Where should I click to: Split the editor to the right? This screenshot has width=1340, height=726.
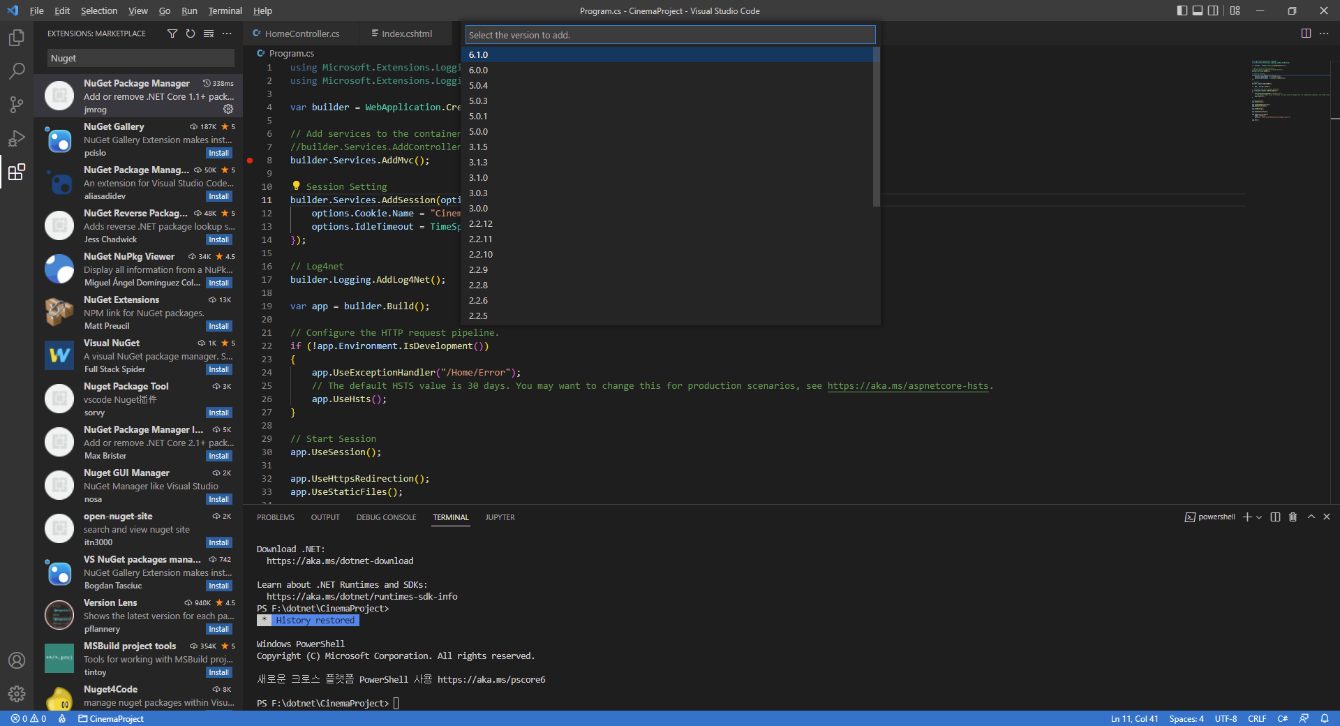click(1306, 34)
